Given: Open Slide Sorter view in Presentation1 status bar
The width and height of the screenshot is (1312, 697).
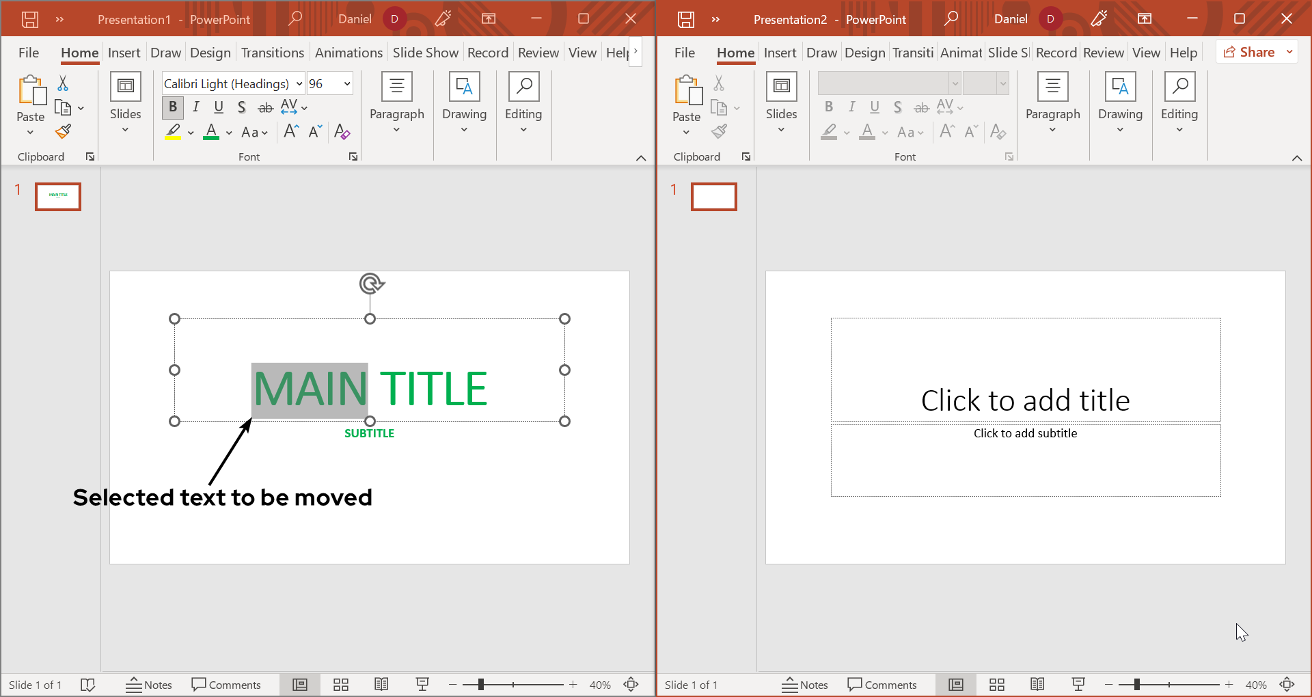Looking at the screenshot, I should coord(341,685).
